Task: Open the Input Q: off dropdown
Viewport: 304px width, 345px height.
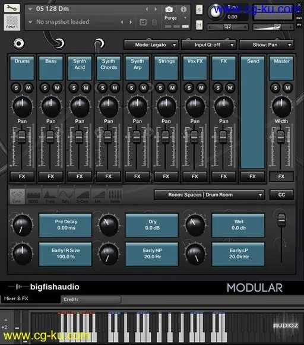Action: [x=209, y=45]
